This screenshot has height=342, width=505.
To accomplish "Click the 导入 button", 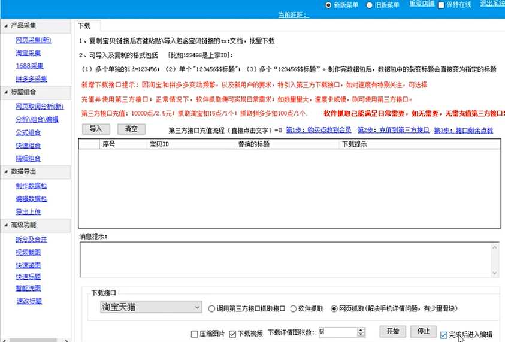I will click(x=96, y=129).
